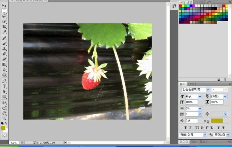Screen dimensions: 232x147
Task: Click the white background color swatch
Action: (6, 131)
